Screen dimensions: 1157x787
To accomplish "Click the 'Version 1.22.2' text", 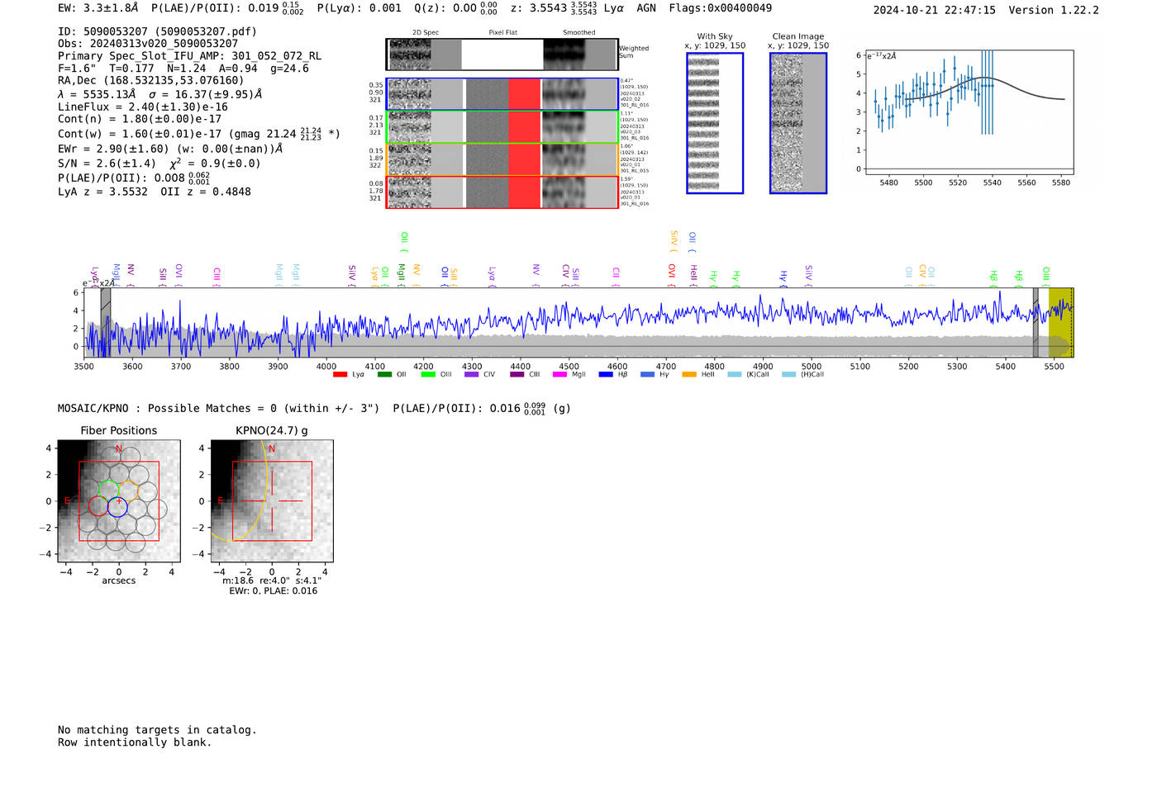I will click(x=1054, y=10).
